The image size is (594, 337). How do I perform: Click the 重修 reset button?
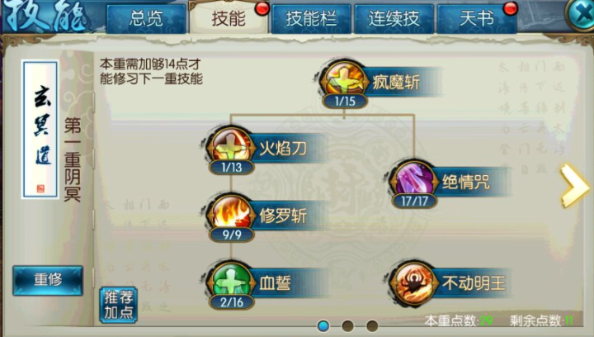(48, 280)
